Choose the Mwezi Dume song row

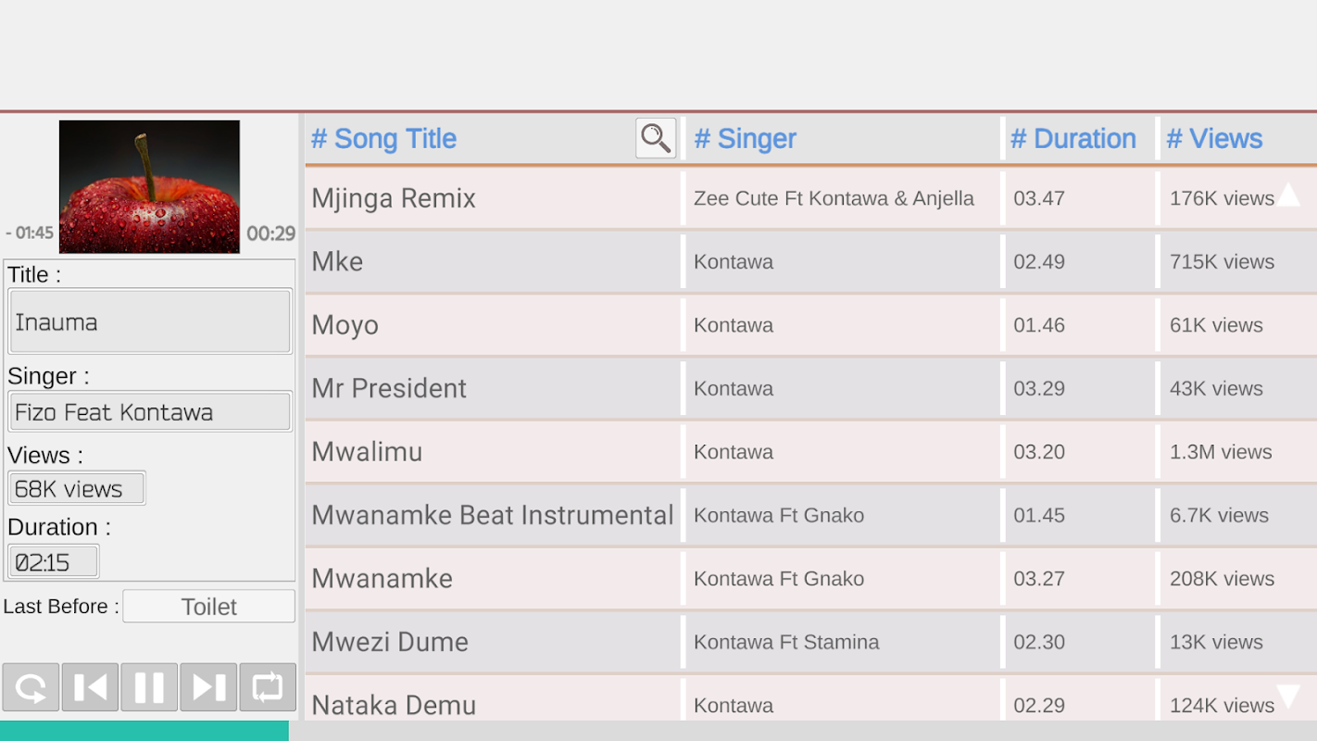[390, 642]
